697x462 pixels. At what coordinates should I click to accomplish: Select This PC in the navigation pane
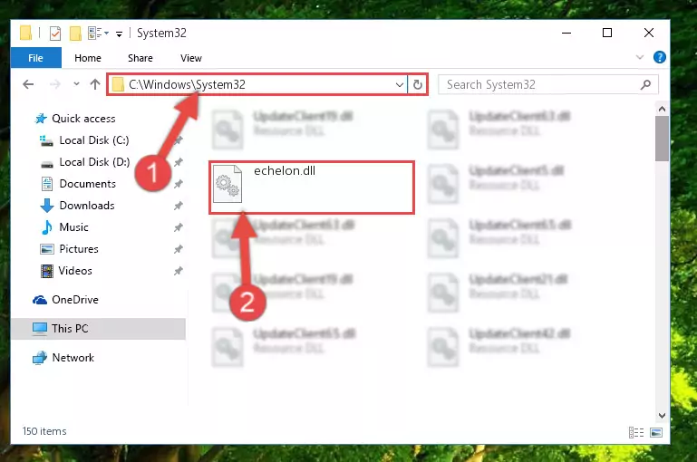pos(98,329)
